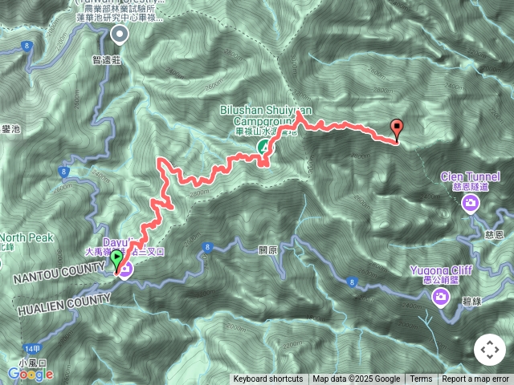This screenshot has width=514, height=385.
Task: Select the Cien Tunnel photo spot marker
Action: [471, 205]
